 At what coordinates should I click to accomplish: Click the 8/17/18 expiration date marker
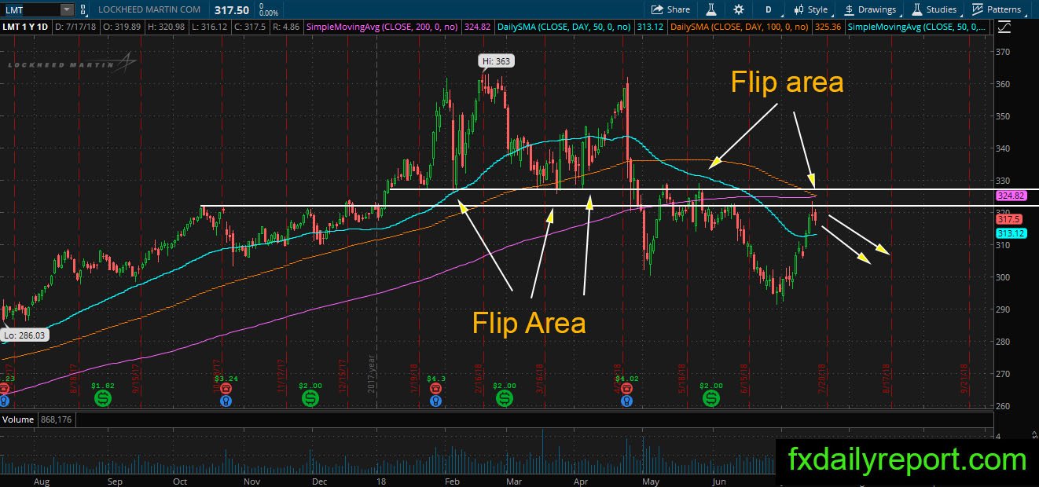tap(886, 378)
